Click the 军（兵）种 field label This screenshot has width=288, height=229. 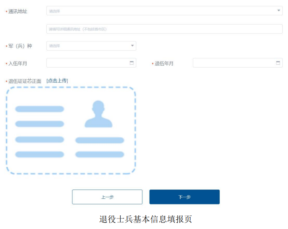(x=20, y=46)
